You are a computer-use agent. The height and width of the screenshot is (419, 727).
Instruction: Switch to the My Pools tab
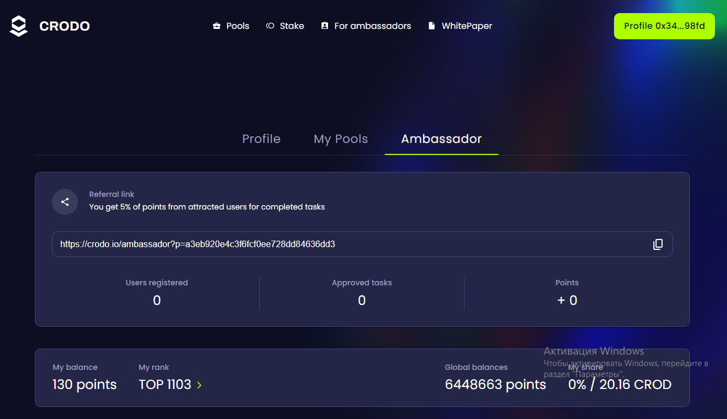341,139
